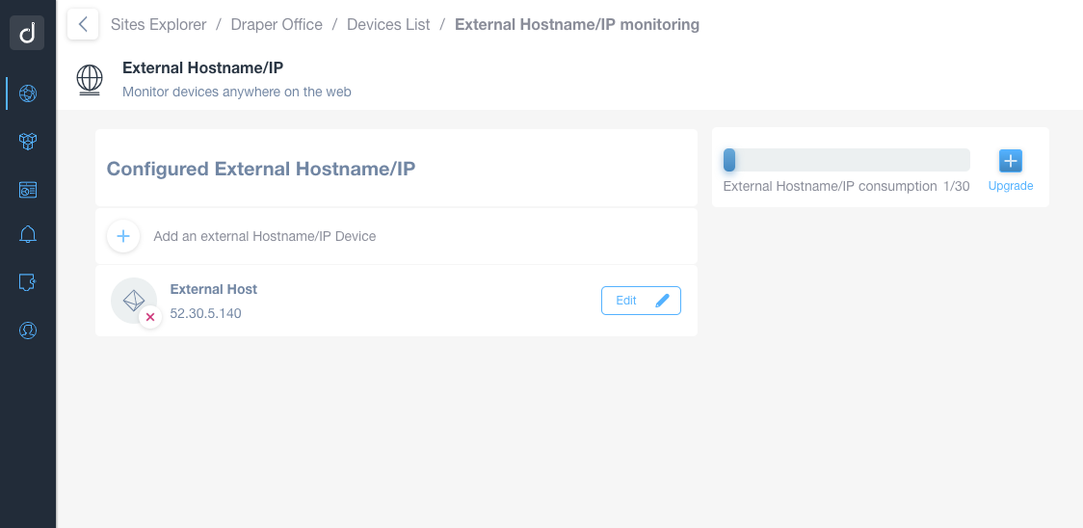The height and width of the screenshot is (528, 1083).
Task: Navigate to Sites Explorer breadcrumb
Action: [x=158, y=25]
